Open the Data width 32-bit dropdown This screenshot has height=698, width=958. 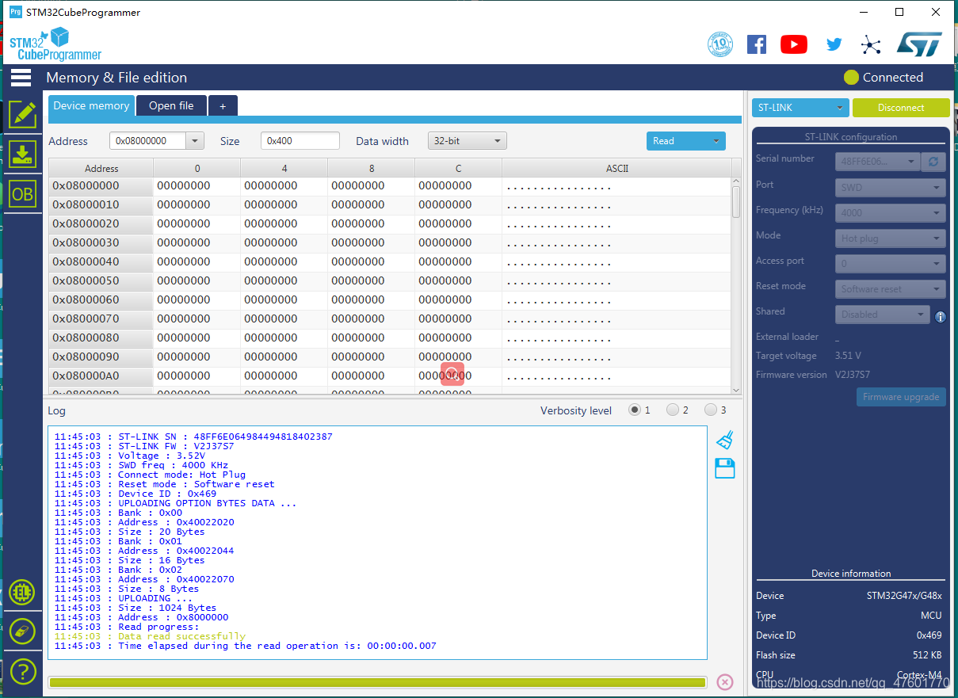click(468, 141)
